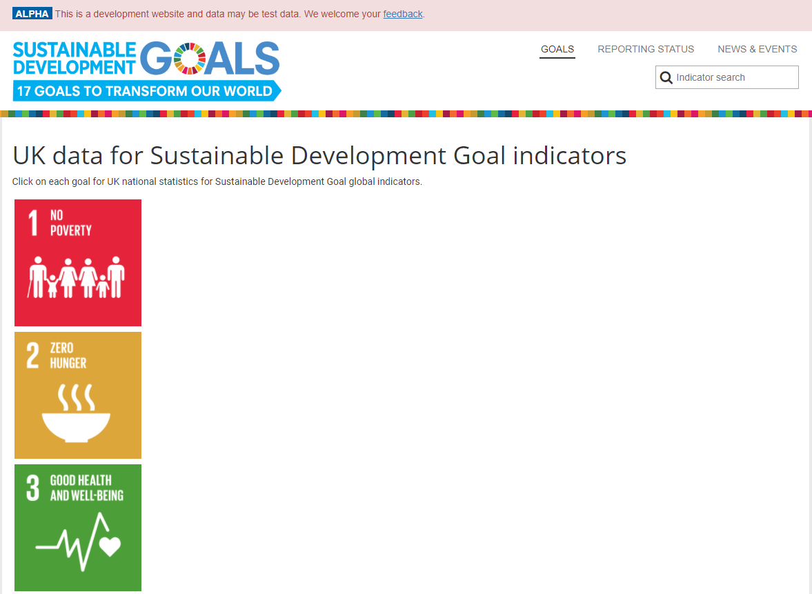The height and width of the screenshot is (594, 812).
Task: Open the Goal 2 Zero Hunger tile
Action: pyautogui.click(x=77, y=395)
